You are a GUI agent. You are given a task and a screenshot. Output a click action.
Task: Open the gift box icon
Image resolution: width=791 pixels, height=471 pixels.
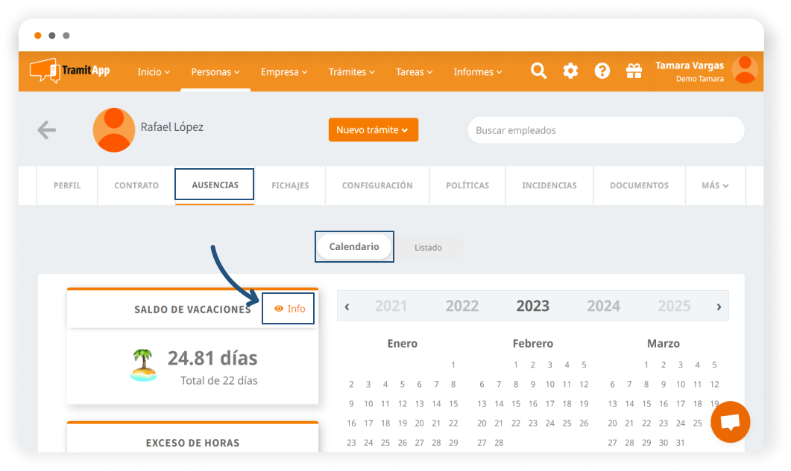click(x=634, y=71)
